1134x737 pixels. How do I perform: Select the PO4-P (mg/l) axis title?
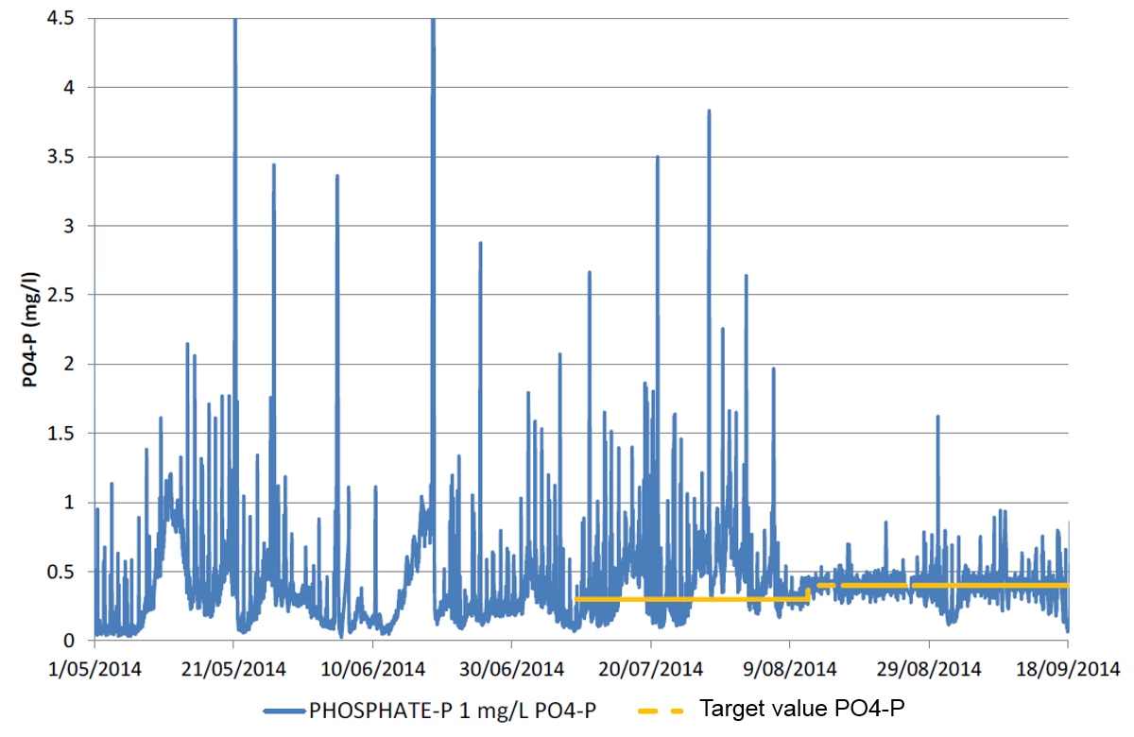tap(32, 330)
